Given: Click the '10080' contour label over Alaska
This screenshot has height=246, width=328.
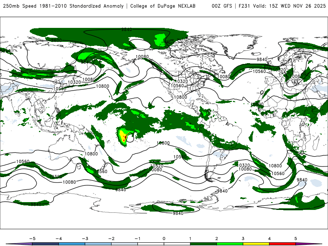Looking at the screenshot, I should (142, 57).
